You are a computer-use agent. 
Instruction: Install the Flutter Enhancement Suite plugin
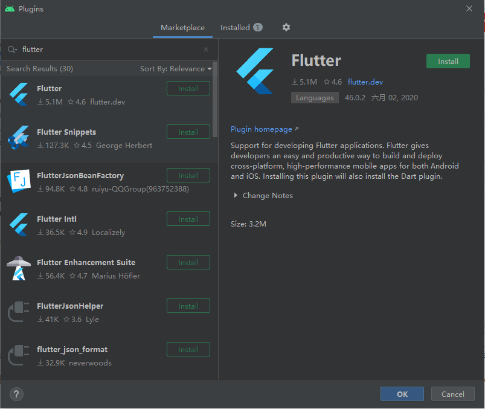pyautogui.click(x=188, y=263)
